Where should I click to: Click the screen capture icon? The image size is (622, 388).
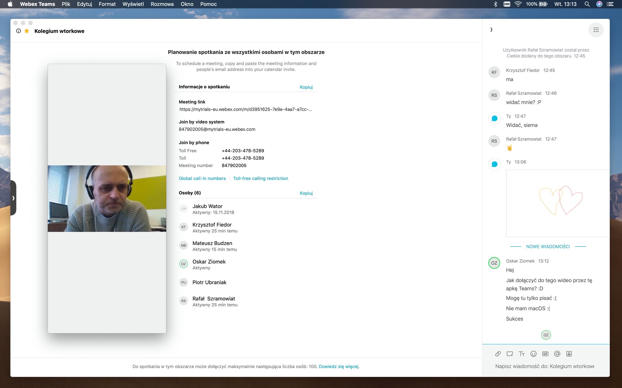(x=510, y=354)
